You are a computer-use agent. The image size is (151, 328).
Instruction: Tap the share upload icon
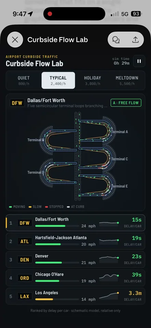tap(136, 40)
